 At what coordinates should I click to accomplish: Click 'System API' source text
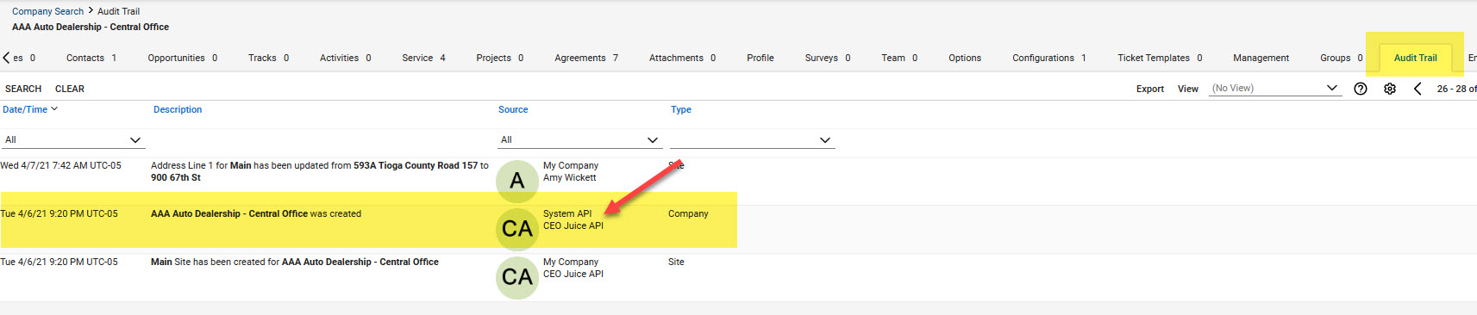pyautogui.click(x=567, y=213)
